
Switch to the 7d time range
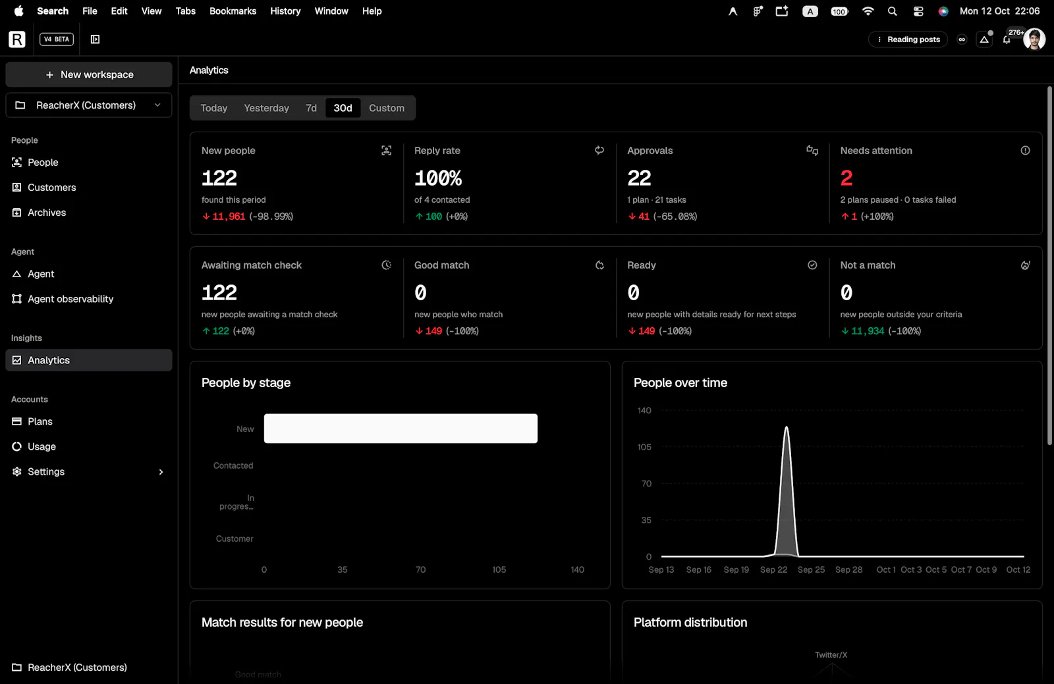click(x=311, y=108)
